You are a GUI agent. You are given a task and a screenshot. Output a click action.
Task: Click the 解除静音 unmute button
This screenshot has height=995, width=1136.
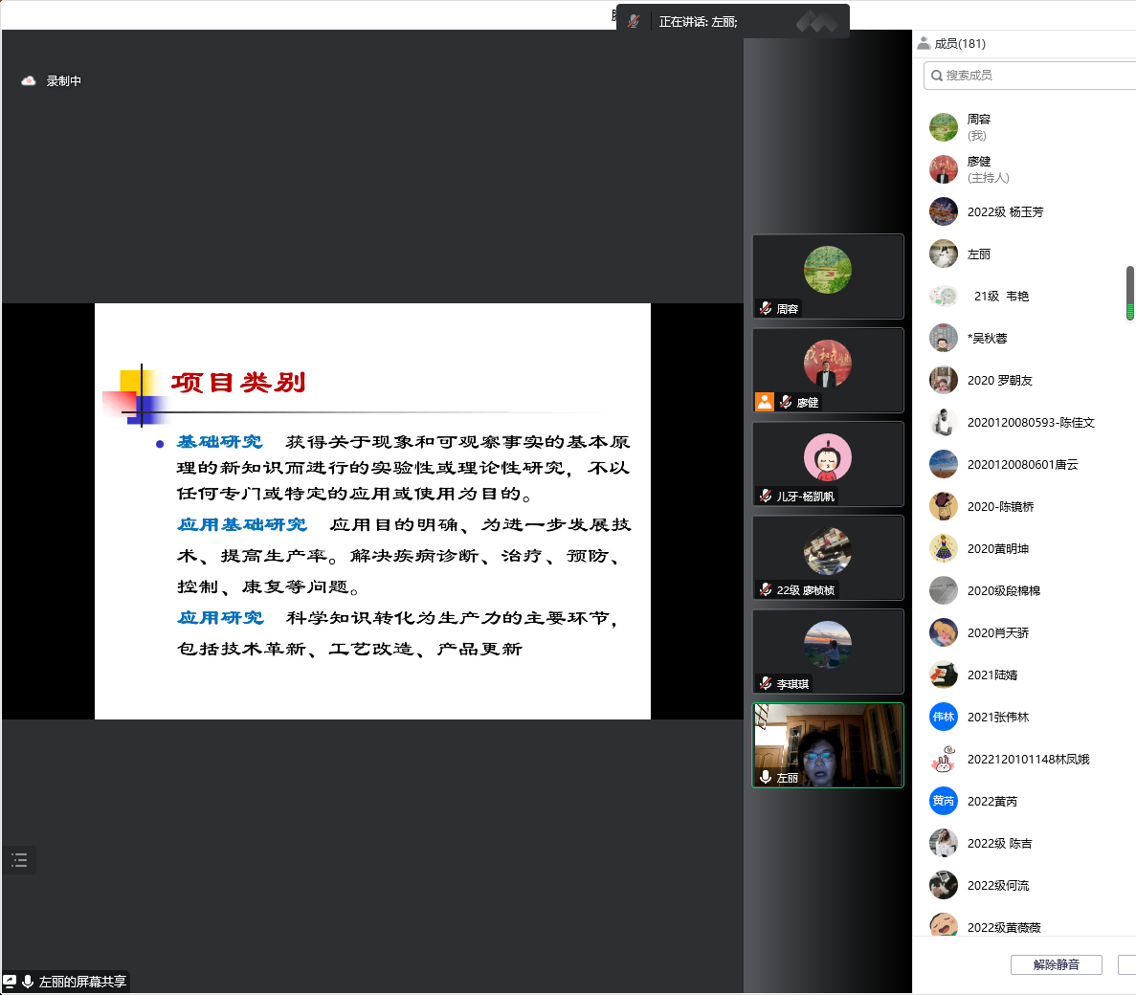[1056, 964]
